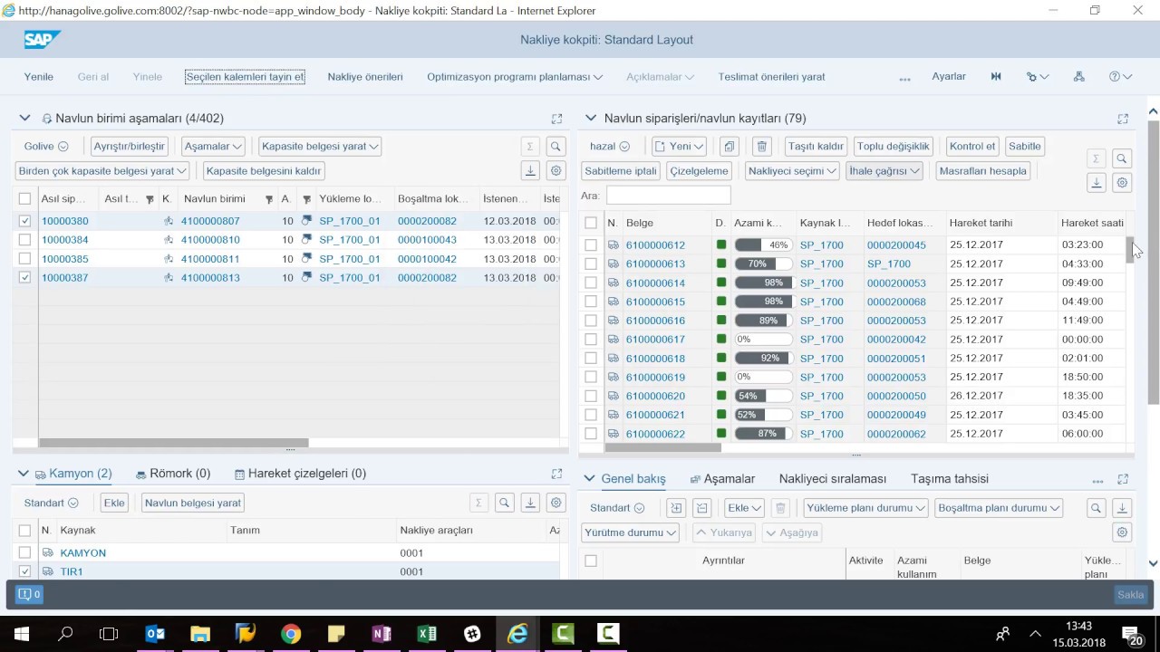1160x652 pixels.
Task: Open Chrome from Windows taskbar
Action: (291, 634)
